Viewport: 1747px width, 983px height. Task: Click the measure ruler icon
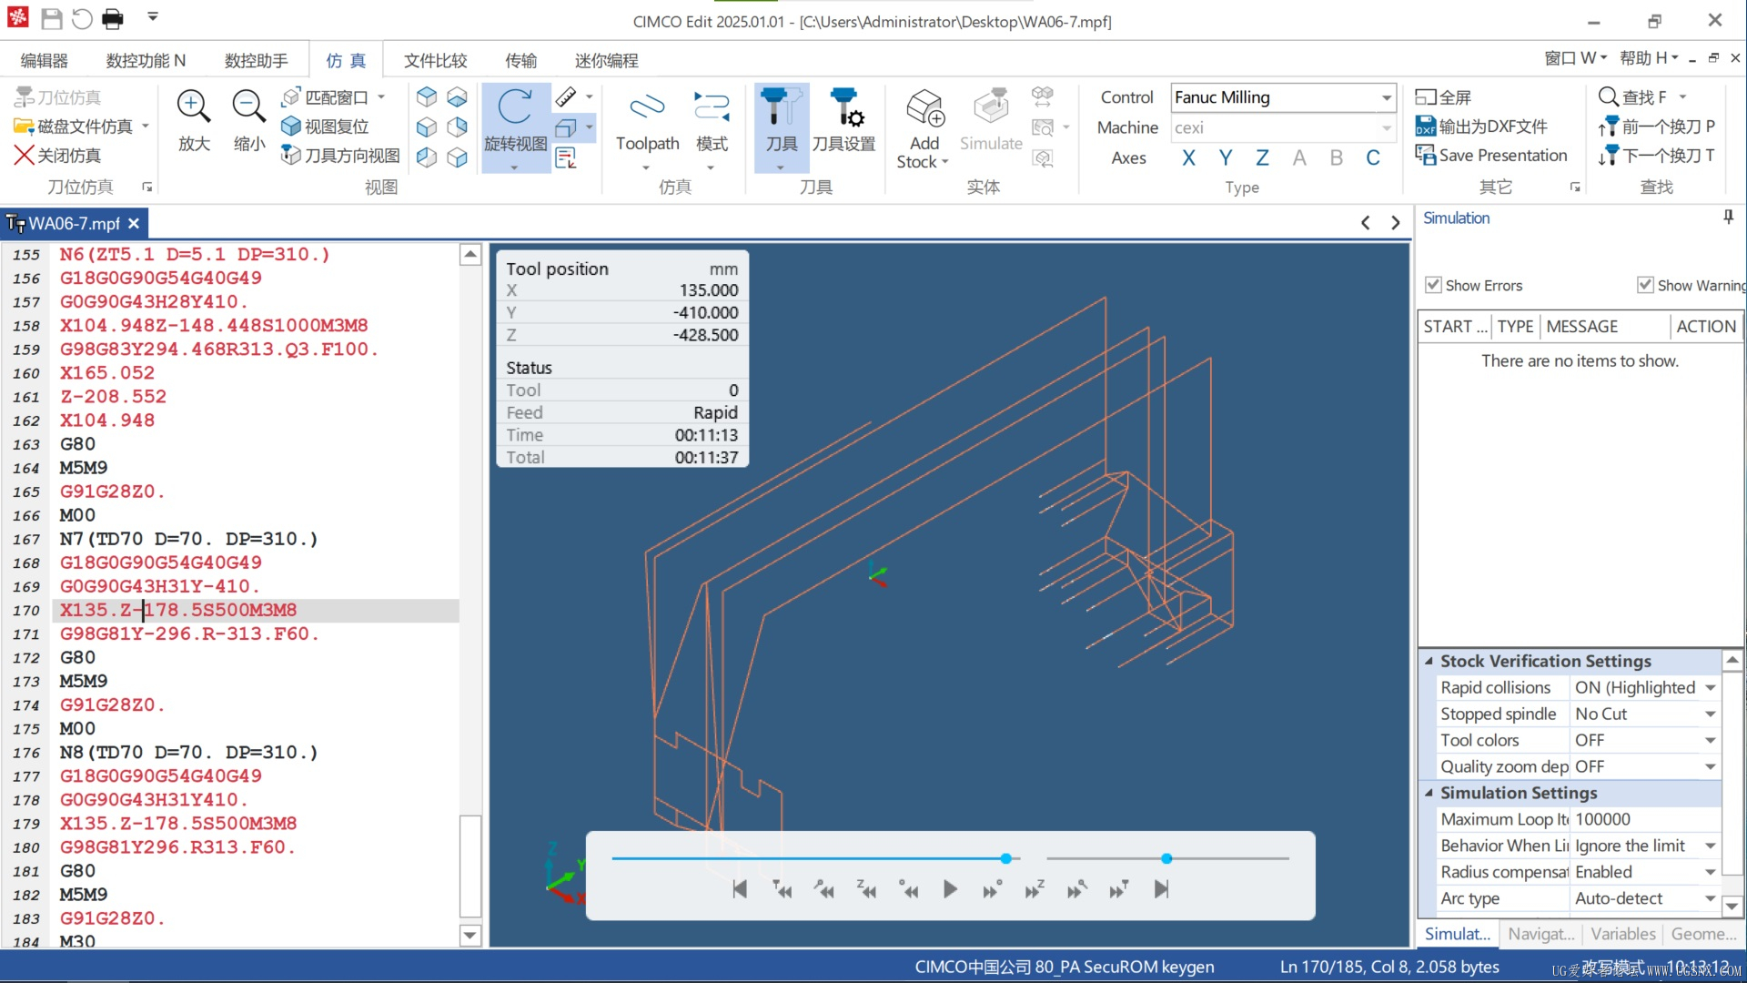pyautogui.click(x=566, y=96)
